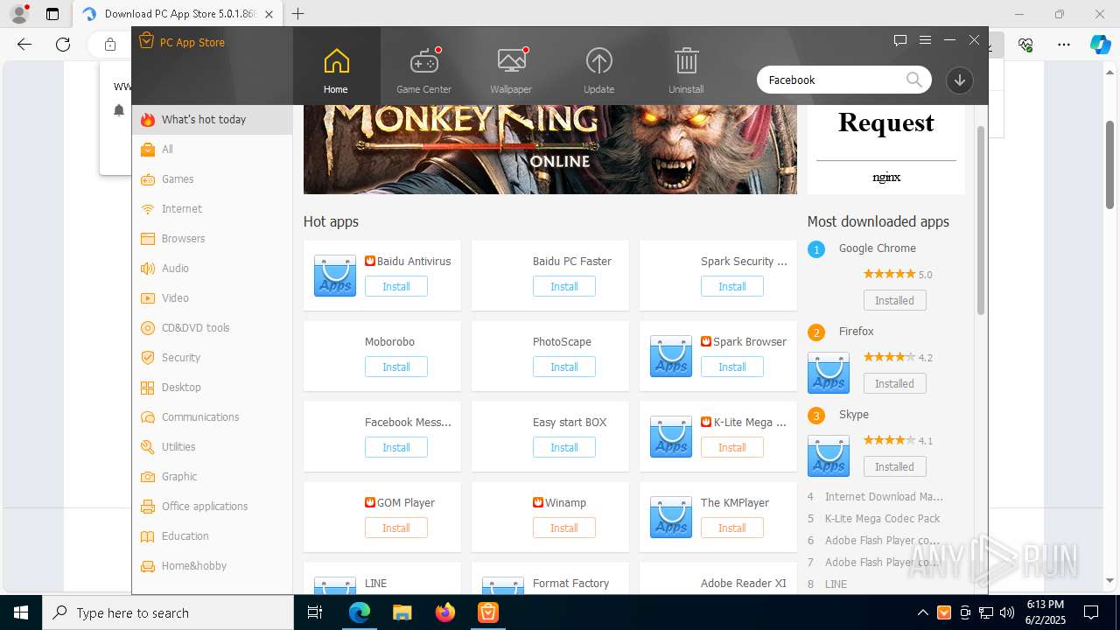This screenshot has height=630, width=1120.
Task: Refresh the Edge browser page
Action: coord(63,45)
